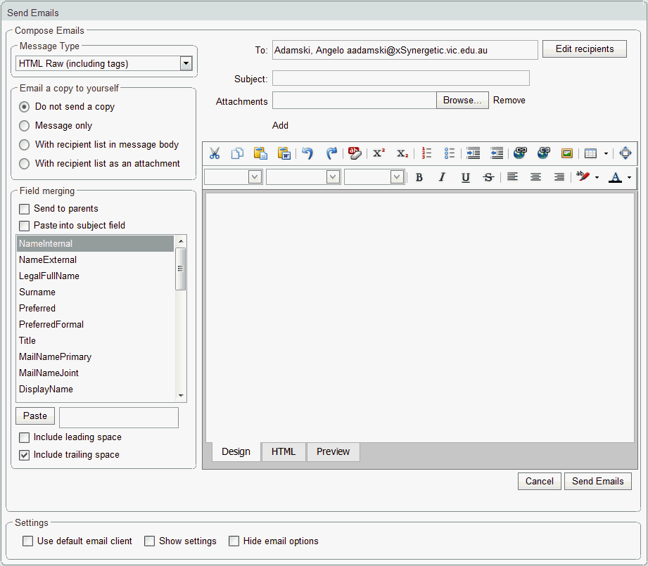Toggle bold formatting
This screenshot has width=648, height=566.
pos(419,177)
